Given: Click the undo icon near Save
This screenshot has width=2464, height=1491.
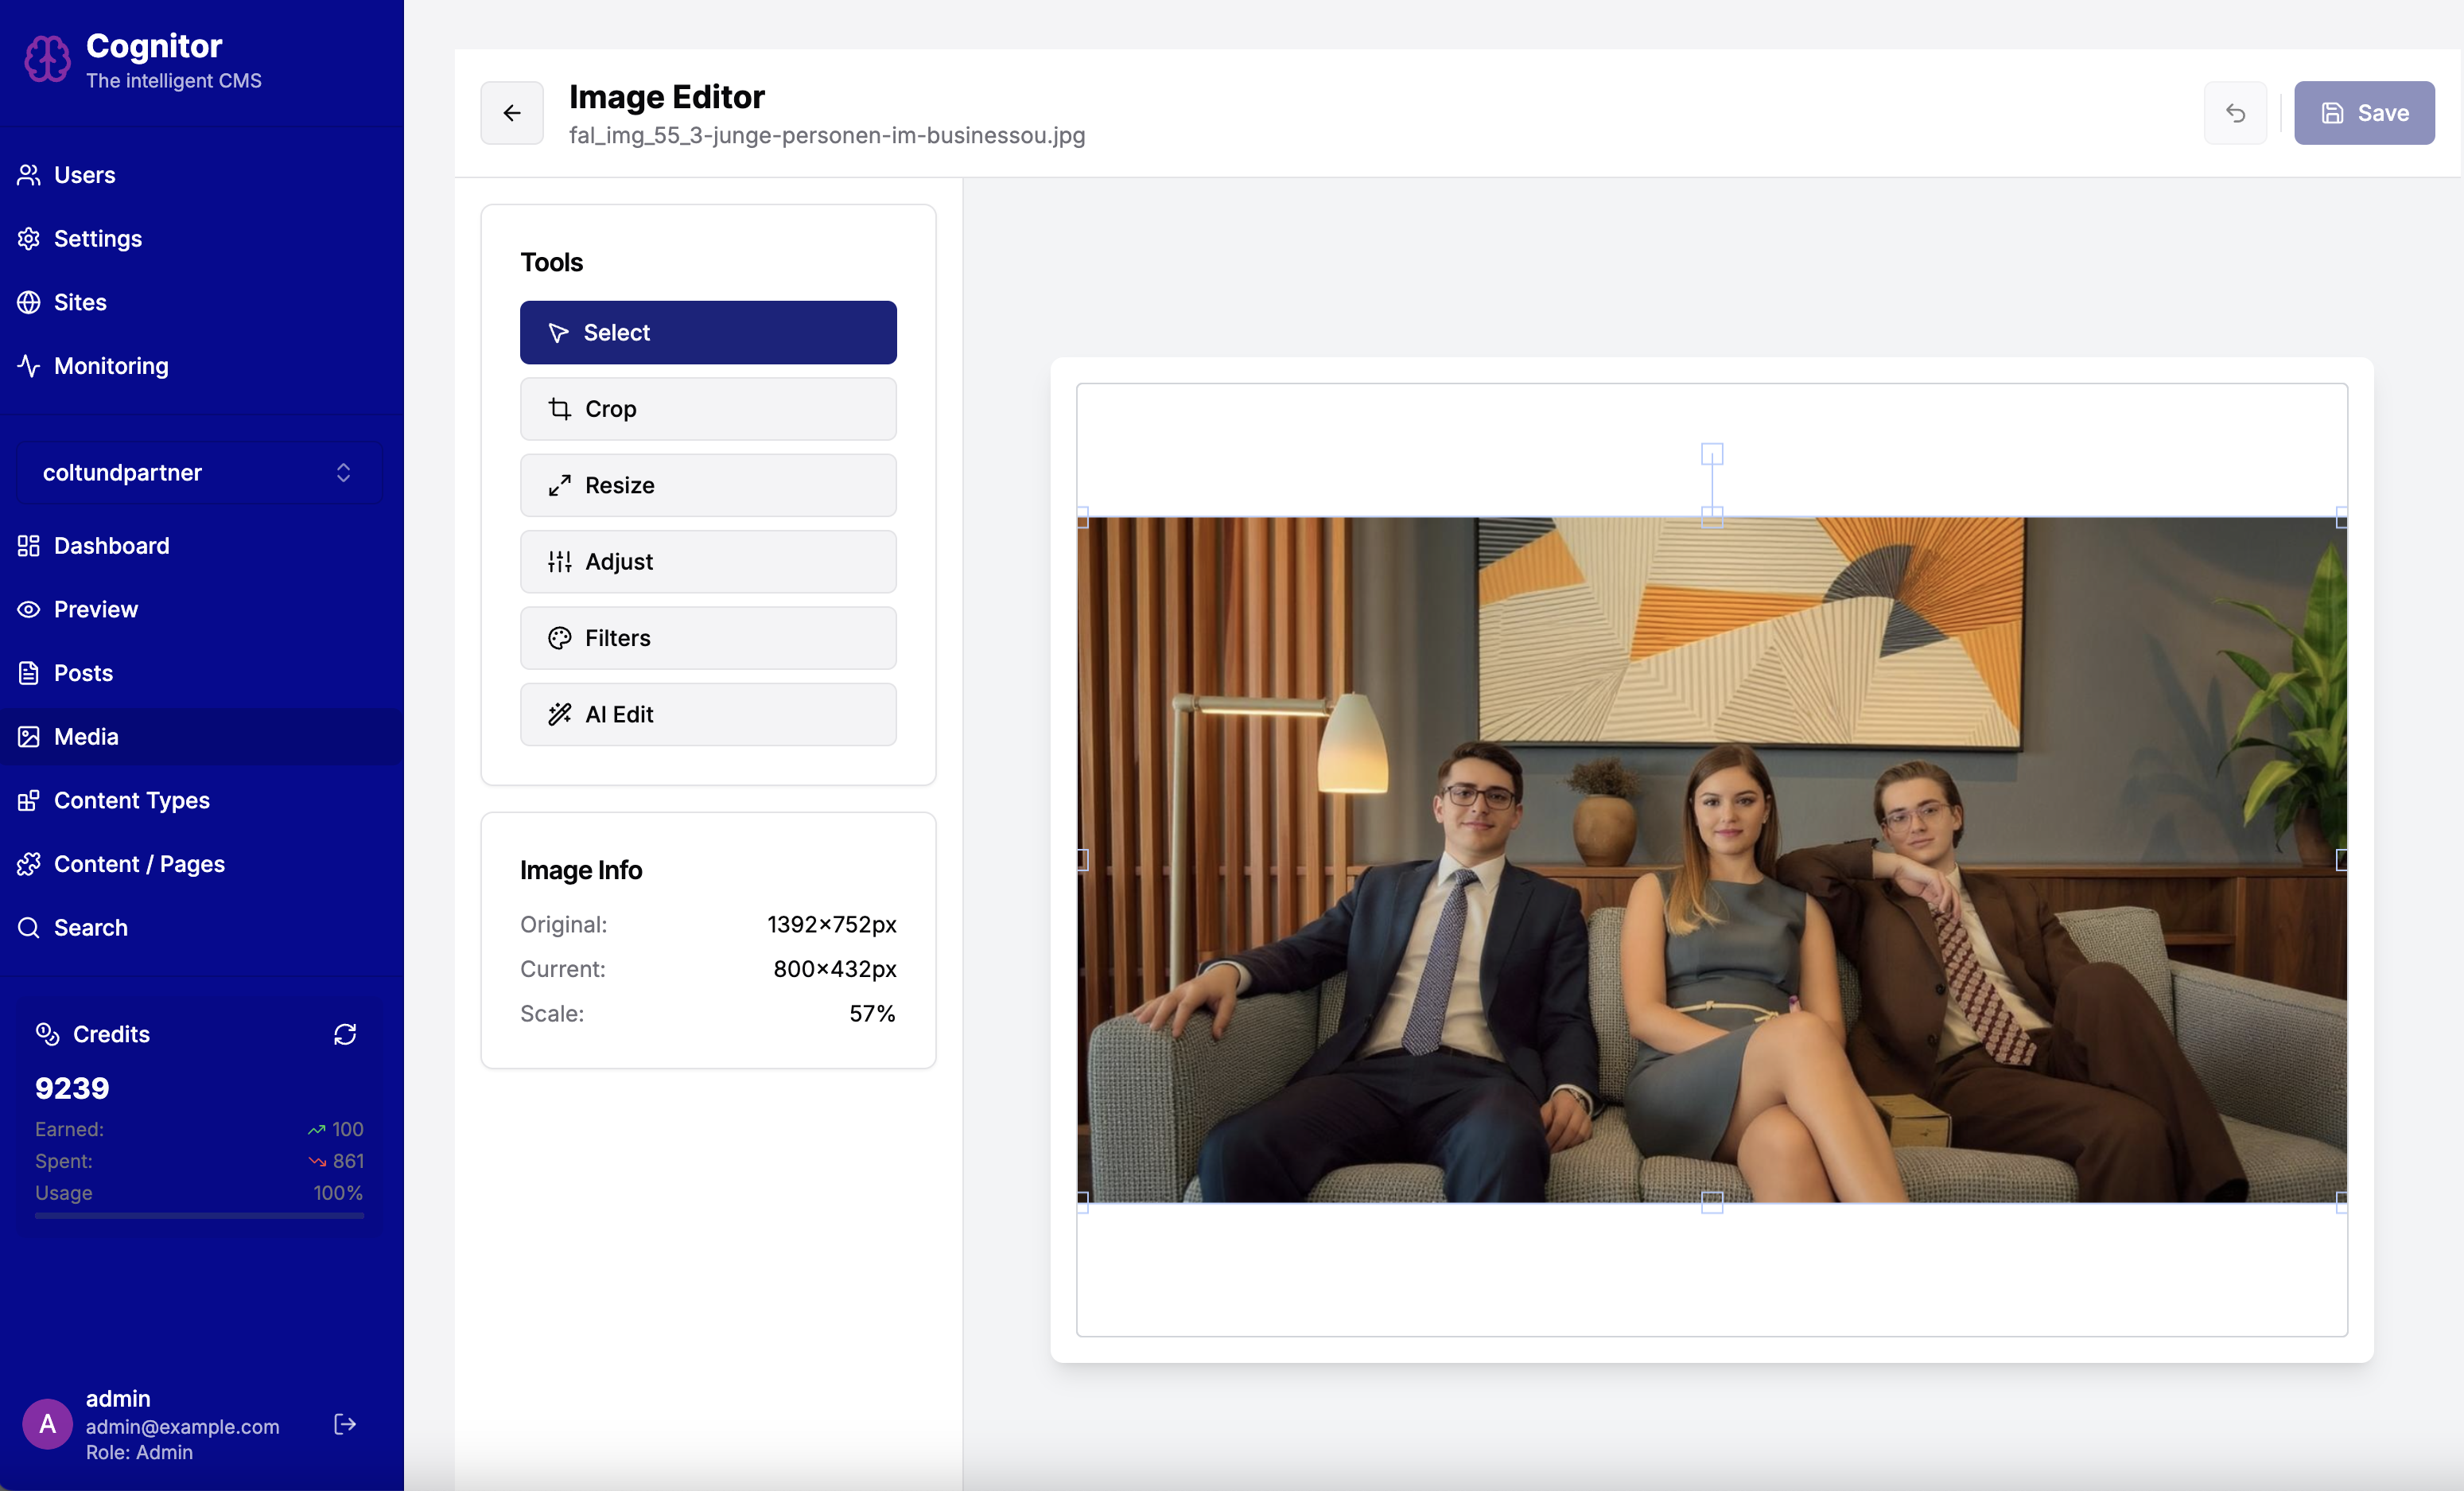Looking at the screenshot, I should [x=2235, y=113].
